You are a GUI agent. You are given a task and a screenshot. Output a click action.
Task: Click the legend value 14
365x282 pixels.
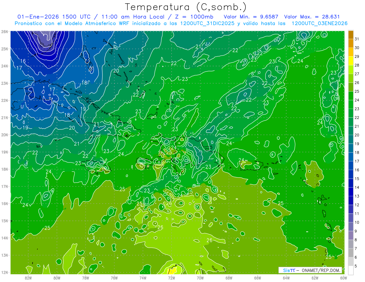(x=357, y=187)
